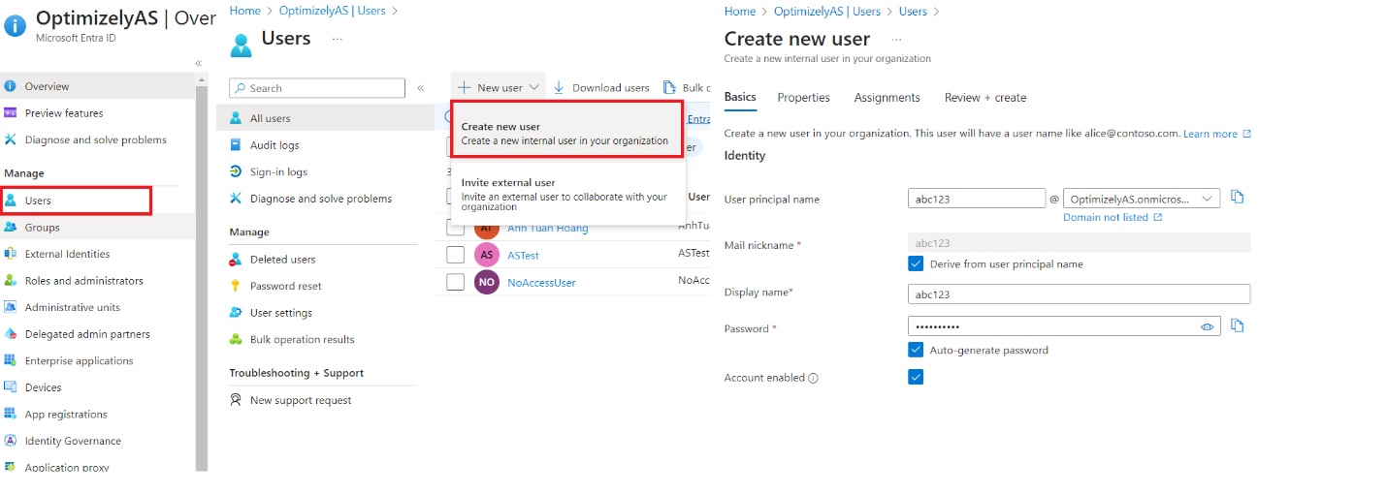Click the All users person icon

236,118
